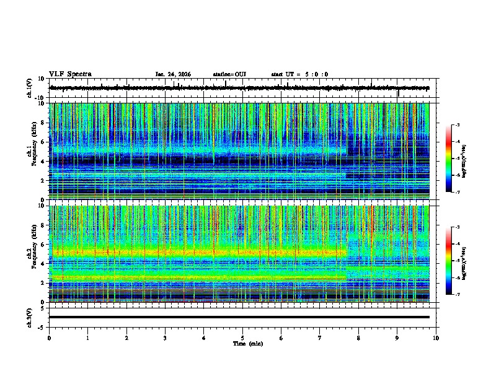Click the time axis tick label '8'

point(358,338)
